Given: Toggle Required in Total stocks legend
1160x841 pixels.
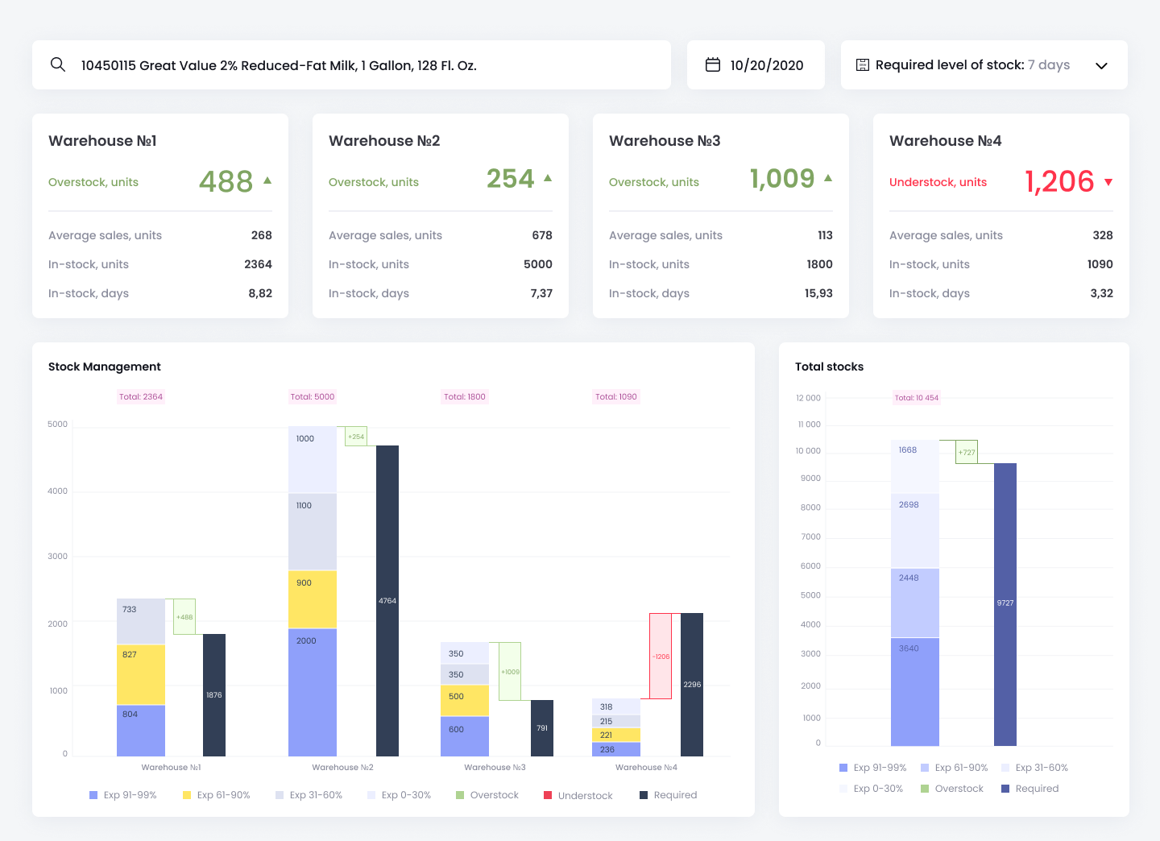Looking at the screenshot, I should click(x=1030, y=789).
